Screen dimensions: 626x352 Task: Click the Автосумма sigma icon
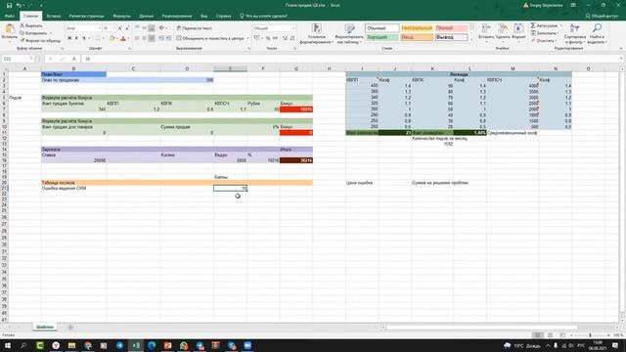click(x=533, y=25)
